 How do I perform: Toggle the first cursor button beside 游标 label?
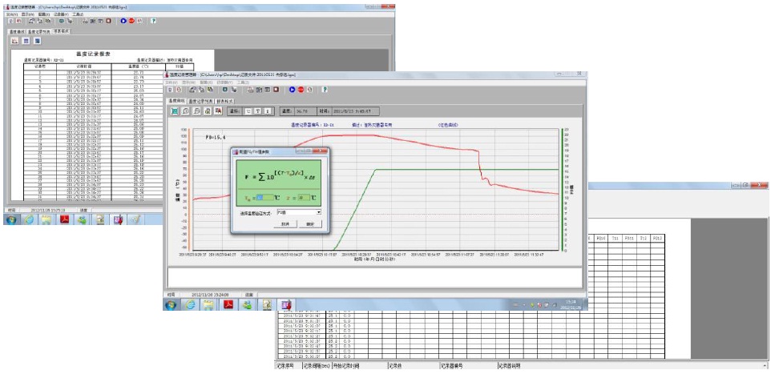click(x=248, y=112)
